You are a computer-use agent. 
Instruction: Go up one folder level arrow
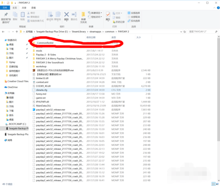click(17, 32)
